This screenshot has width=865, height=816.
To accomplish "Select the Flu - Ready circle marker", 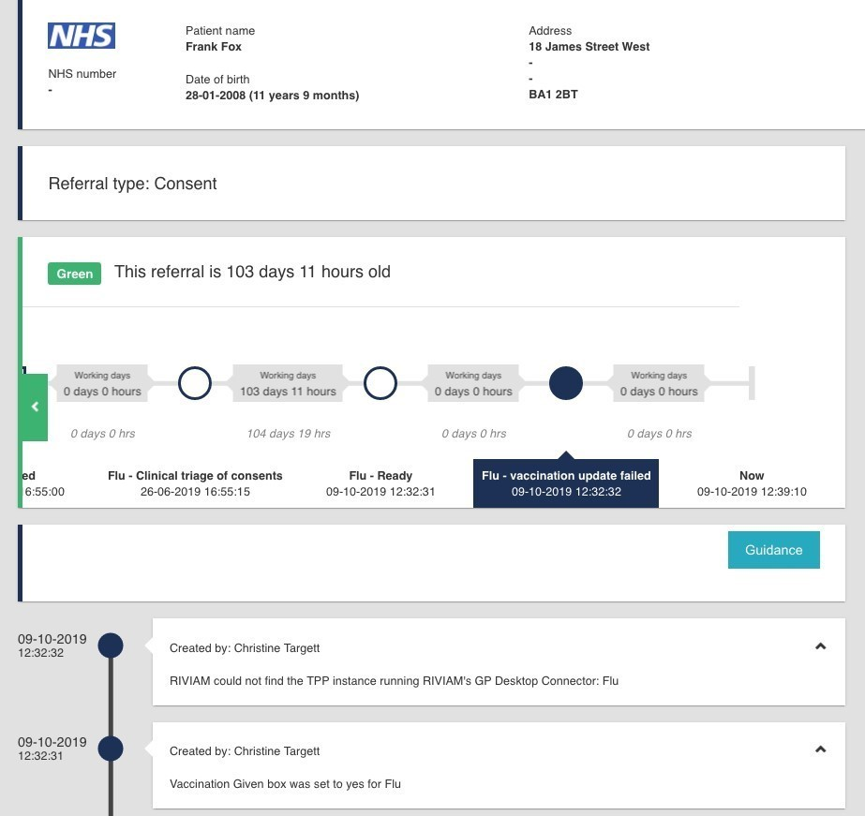I will coord(380,383).
